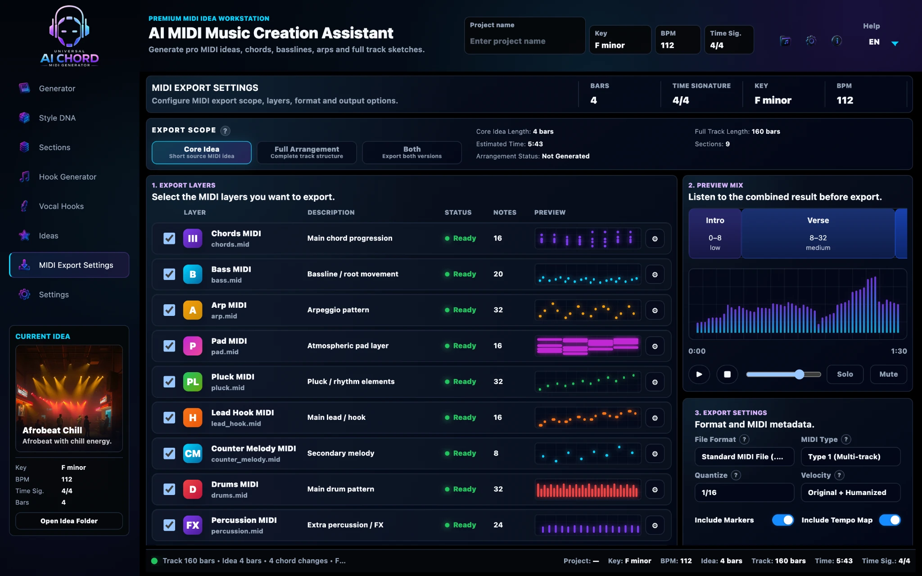Open gear settings for Bass MIDI layer
Screen dimensions: 922x576
pyautogui.click(x=655, y=274)
